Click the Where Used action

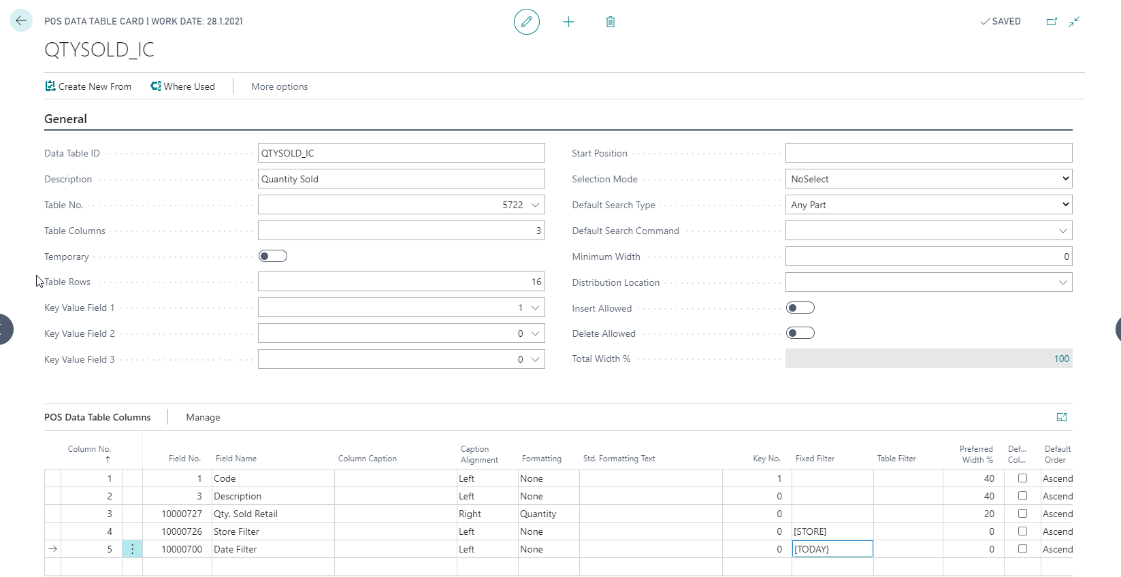pyautogui.click(x=182, y=86)
